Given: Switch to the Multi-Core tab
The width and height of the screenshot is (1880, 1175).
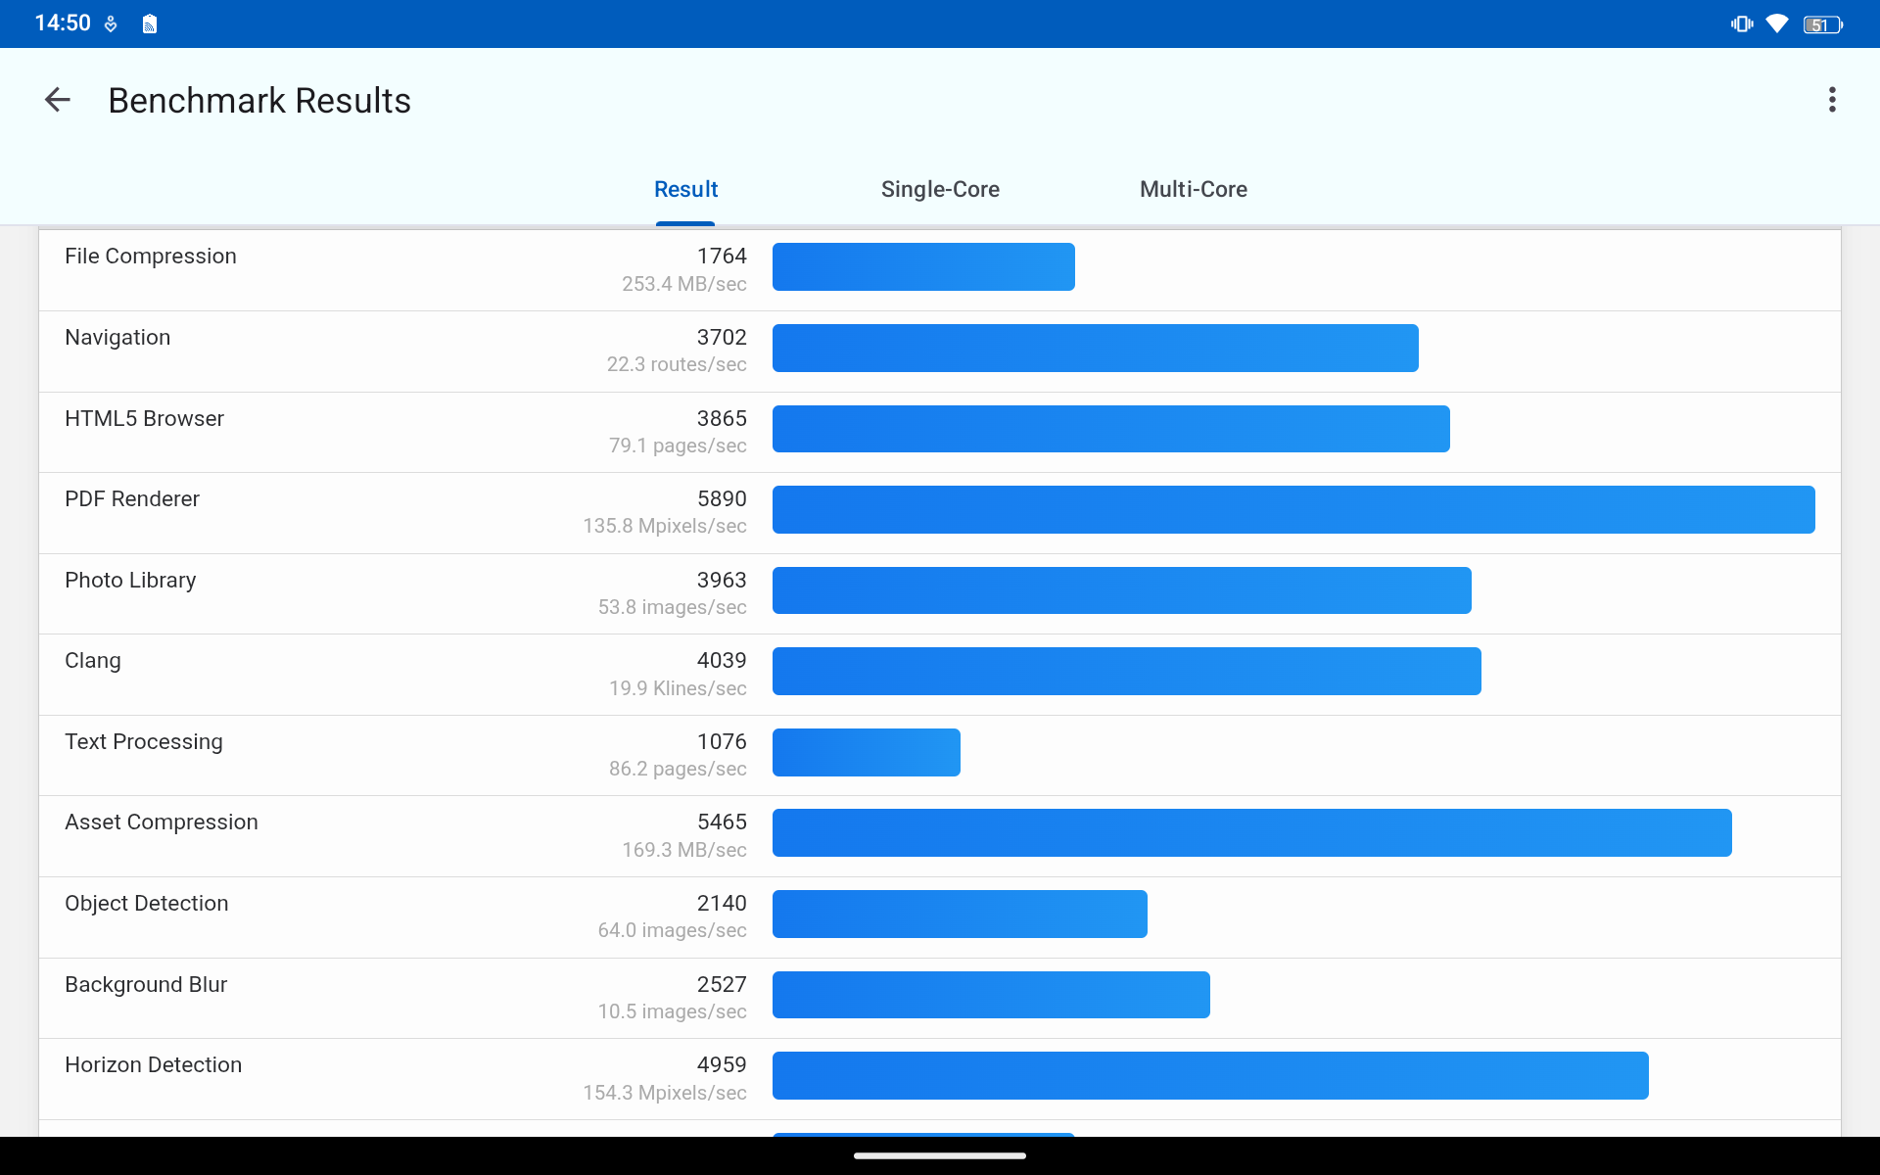Looking at the screenshot, I should [1193, 189].
